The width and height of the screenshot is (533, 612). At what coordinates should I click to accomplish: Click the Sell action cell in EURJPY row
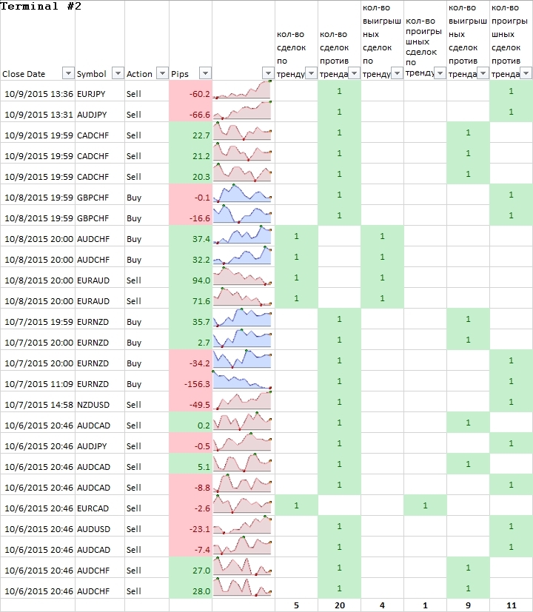point(147,91)
